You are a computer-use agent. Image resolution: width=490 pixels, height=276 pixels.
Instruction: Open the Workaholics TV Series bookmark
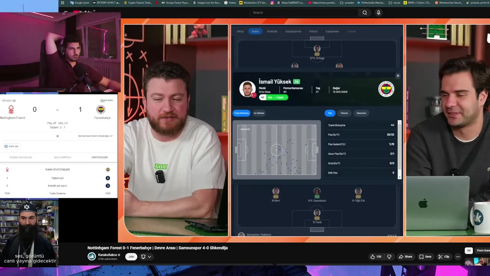pyautogui.click(x=253, y=3)
